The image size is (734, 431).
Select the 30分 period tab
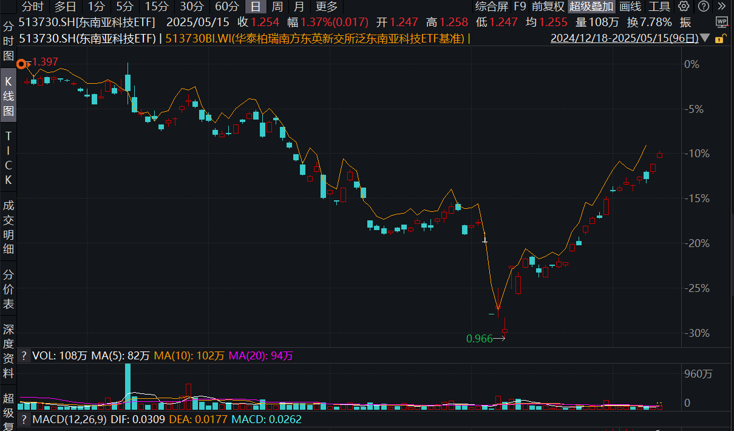[x=192, y=7]
